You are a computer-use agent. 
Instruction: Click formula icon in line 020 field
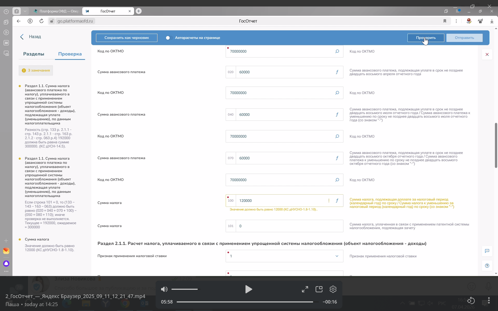click(x=337, y=72)
